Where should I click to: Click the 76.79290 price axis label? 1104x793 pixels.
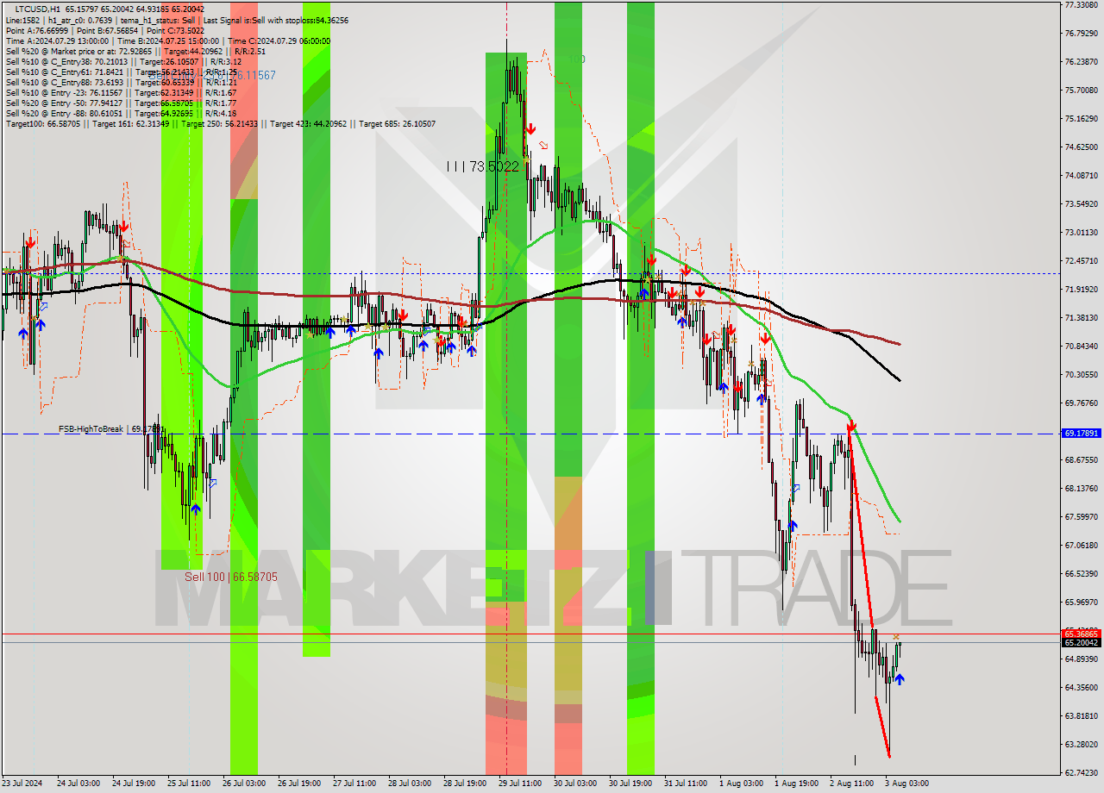1081,34
